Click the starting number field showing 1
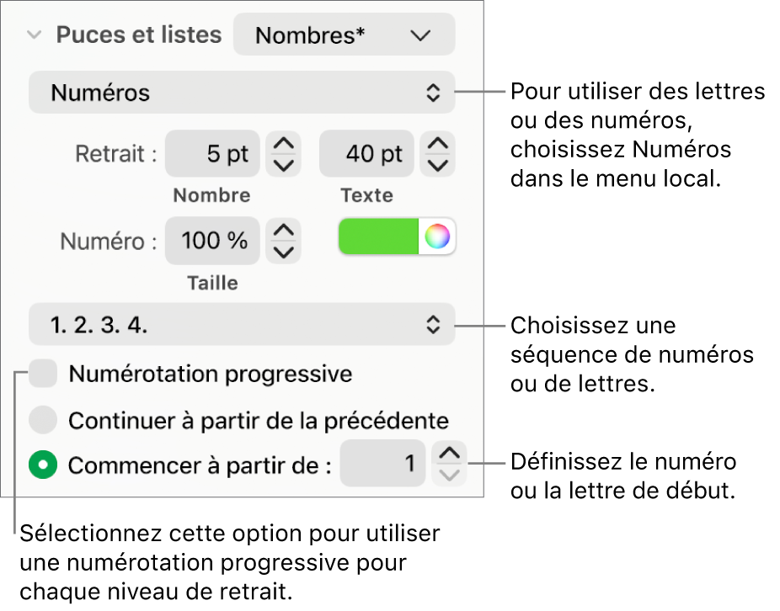Image resolution: width=780 pixels, height=611 pixels. click(382, 463)
